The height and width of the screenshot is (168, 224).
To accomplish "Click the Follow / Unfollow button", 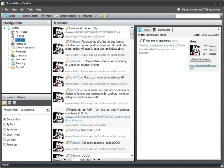I will tap(200, 59).
